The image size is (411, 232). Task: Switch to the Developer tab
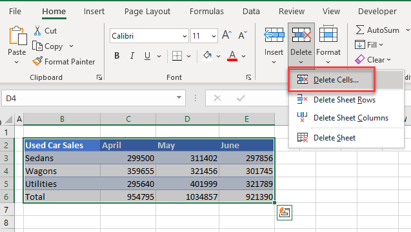[x=377, y=11]
